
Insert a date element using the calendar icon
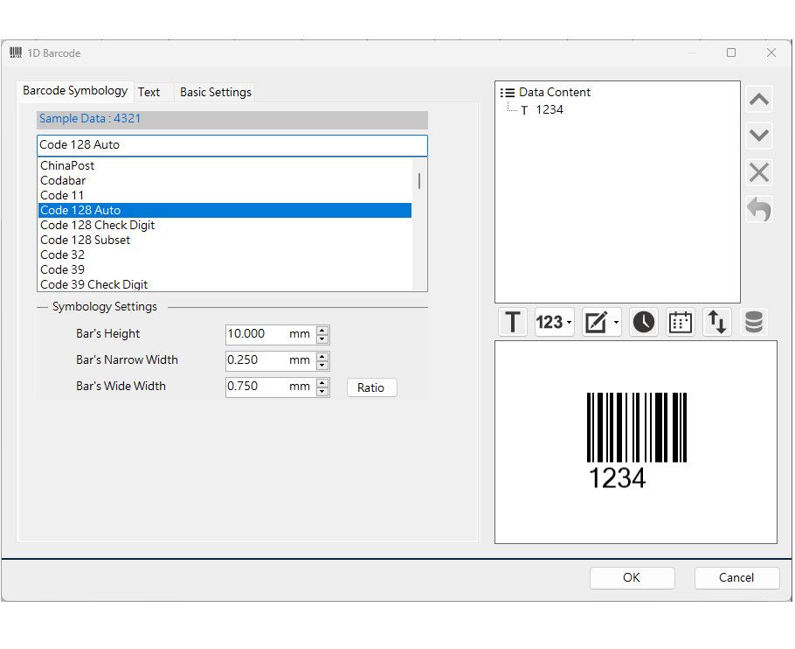(x=680, y=322)
